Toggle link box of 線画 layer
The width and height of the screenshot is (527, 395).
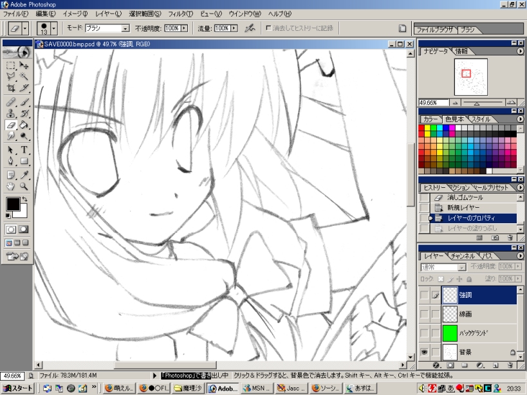tap(435, 314)
